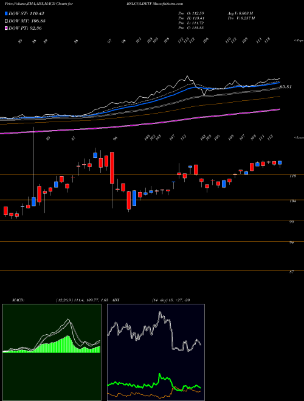The height and width of the screenshot is (401, 304).
Task: Click the '87' price axis label
Action: (291, 272)
